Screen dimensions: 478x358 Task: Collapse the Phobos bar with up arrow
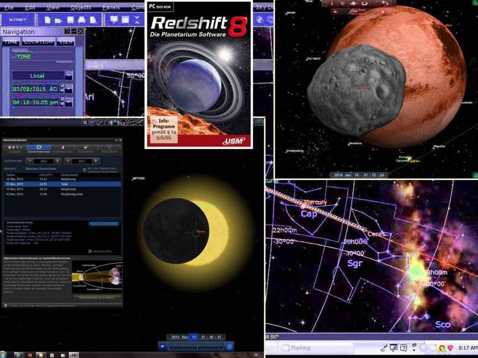pos(335,12)
